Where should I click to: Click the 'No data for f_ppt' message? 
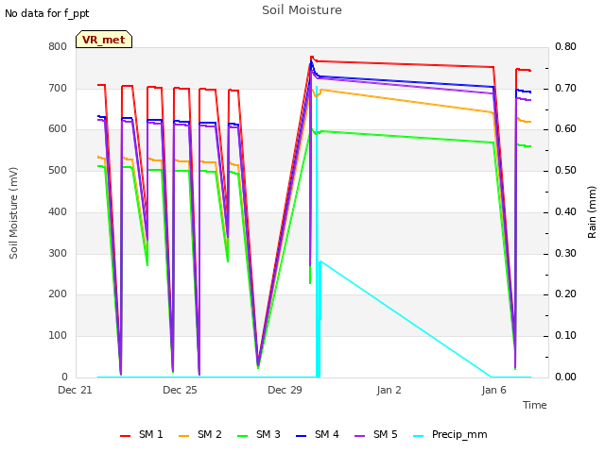tap(46, 13)
